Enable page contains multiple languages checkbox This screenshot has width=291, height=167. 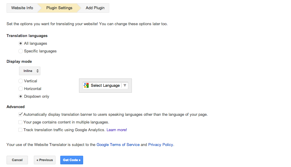point(20,122)
